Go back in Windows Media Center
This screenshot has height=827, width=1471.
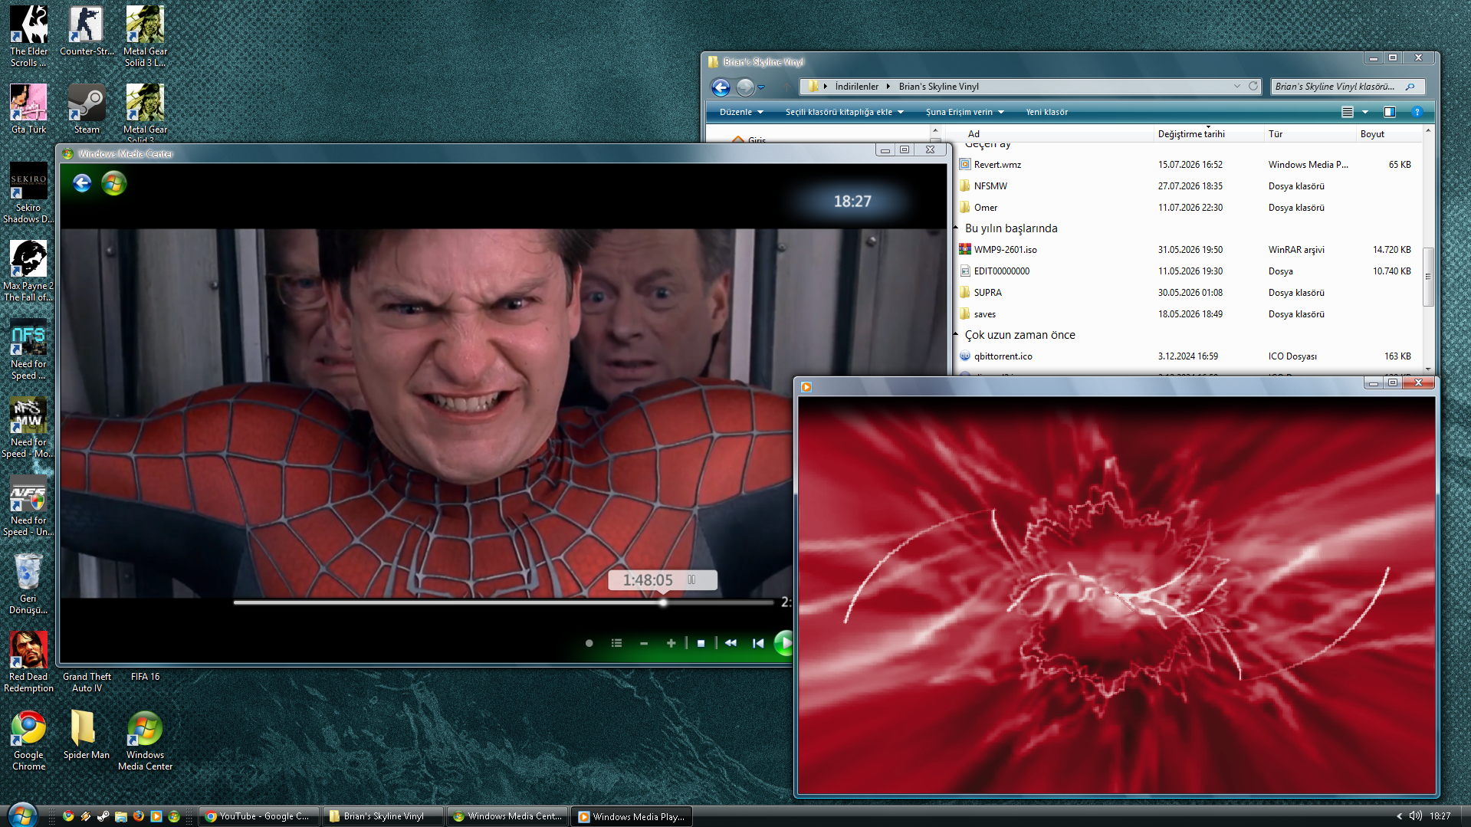point(82,183)
